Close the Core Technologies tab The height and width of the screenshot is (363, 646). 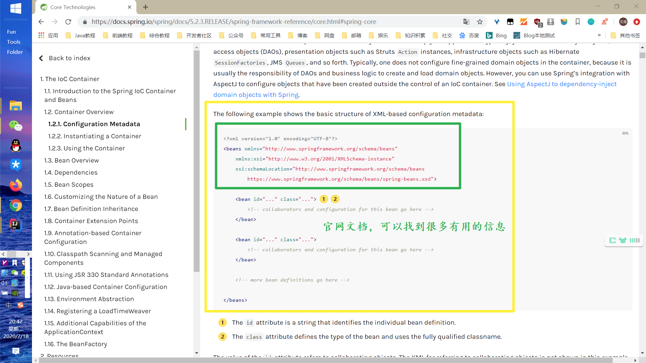tap(130, 7)
